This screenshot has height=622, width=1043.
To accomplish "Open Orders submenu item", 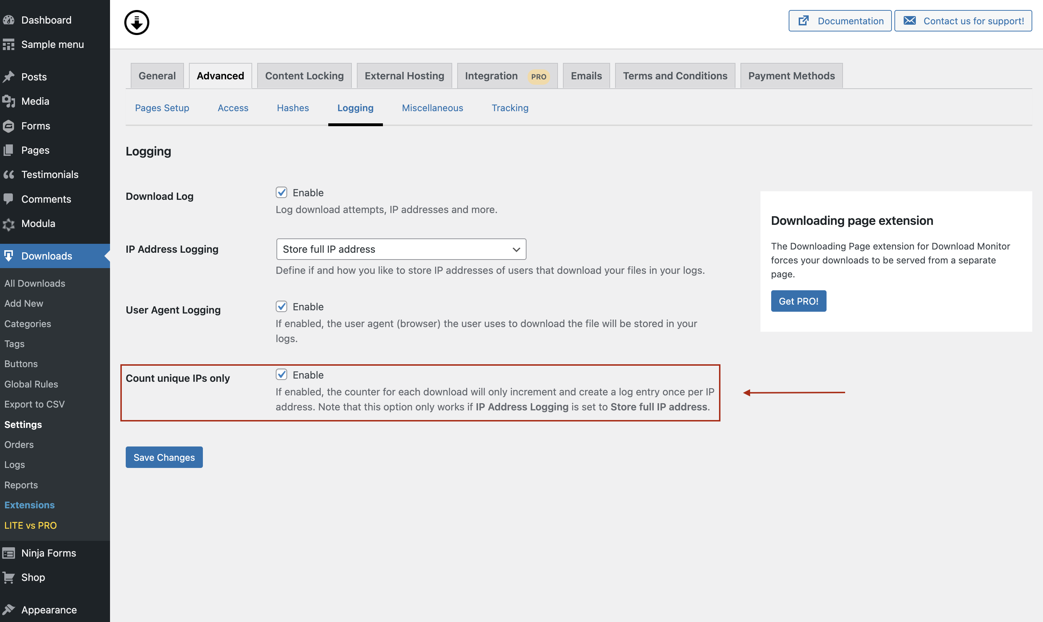I will pos(19,444).
